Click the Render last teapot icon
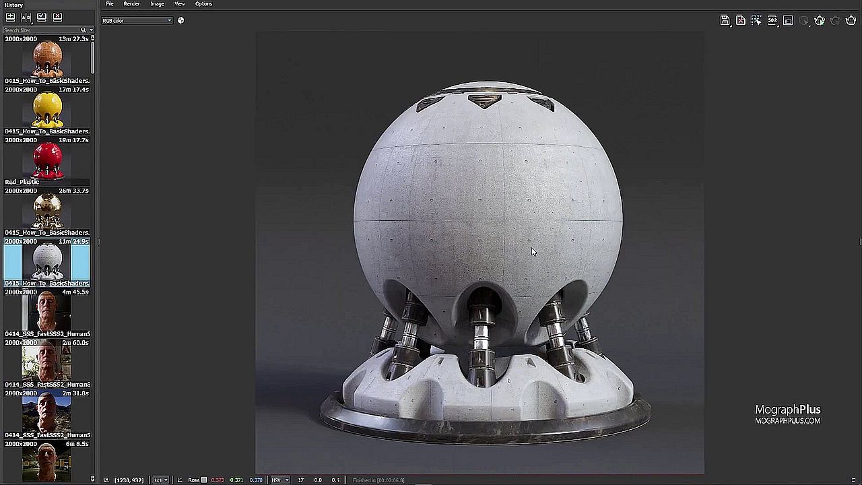 pos(851,20)
